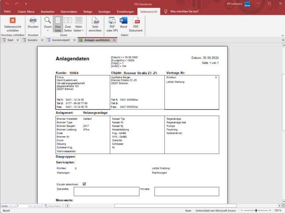285x213 pixels.
Task: Select the Seitenansicht ribbon tab
Action: (x=149, y=12)
